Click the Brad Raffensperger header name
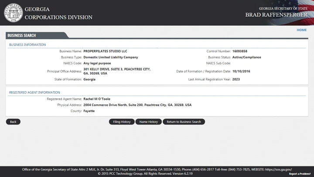 (x=276, y=15)
